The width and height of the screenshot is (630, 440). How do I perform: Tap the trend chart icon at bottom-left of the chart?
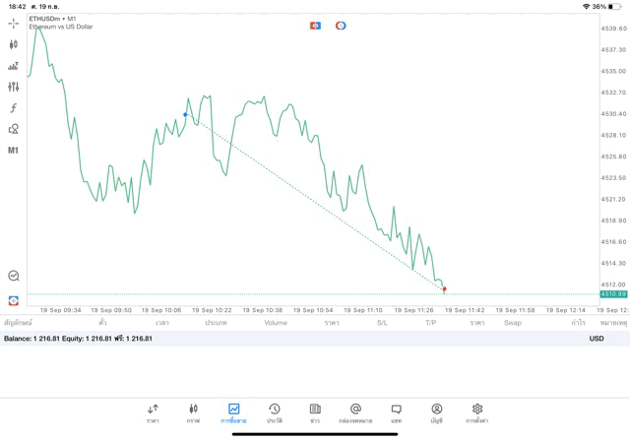click(x=13, y=276)
